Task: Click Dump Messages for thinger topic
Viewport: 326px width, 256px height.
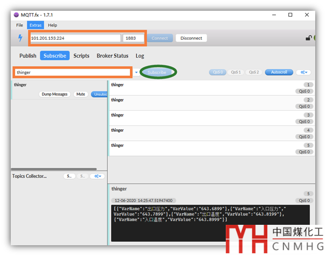Action: coord(54,94)
